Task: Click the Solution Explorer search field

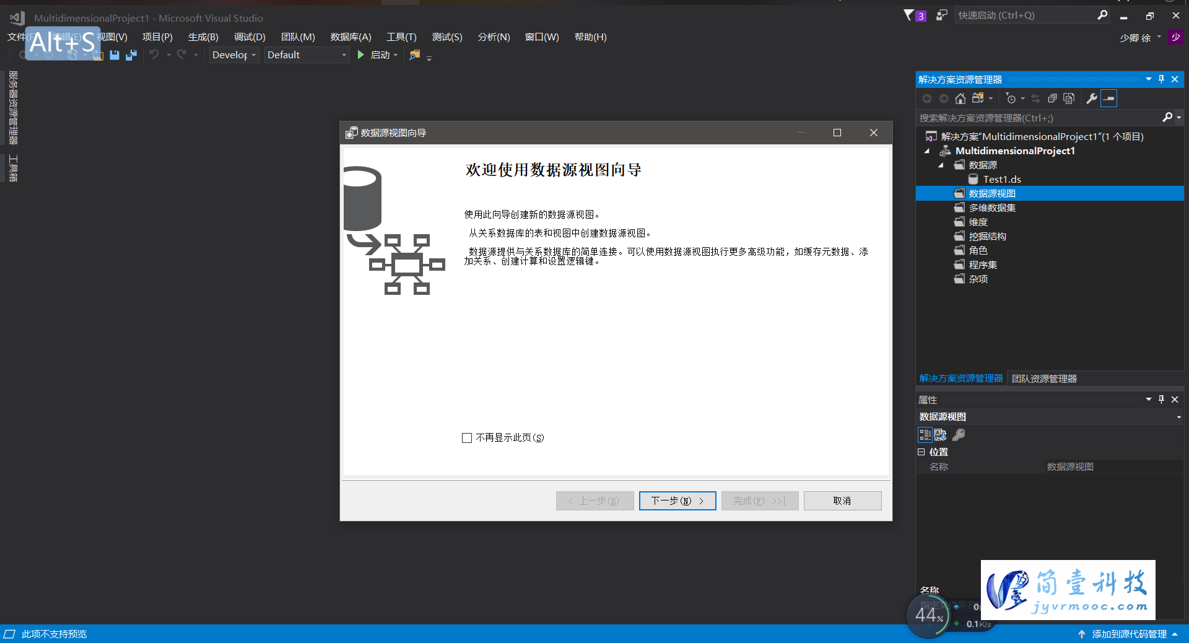Action: point(1039,118)
